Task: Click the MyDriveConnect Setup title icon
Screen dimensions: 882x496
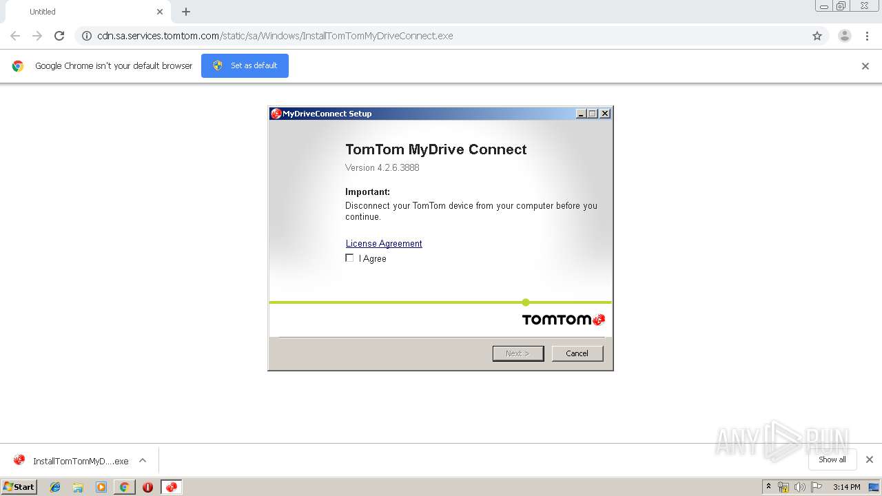Action: coord(276,114)
